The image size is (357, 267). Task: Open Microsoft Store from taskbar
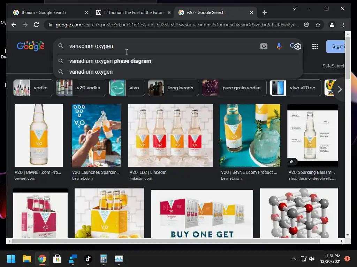tap(57, 259)
